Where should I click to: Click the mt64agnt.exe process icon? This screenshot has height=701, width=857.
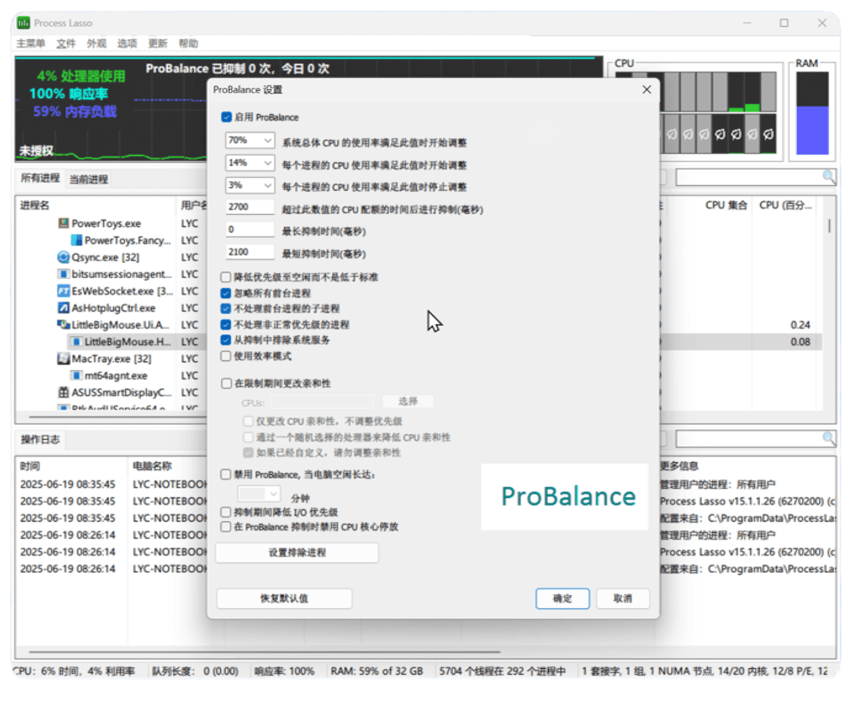click(x=77, y=376)
